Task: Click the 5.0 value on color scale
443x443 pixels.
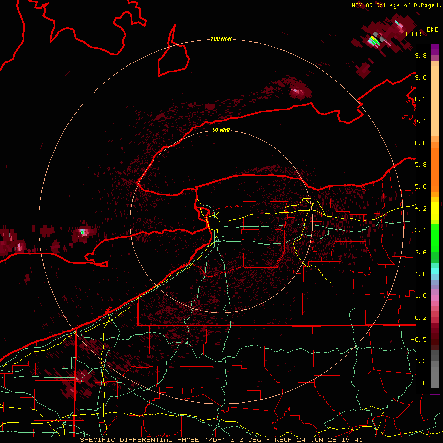Action: coord(421,187)
